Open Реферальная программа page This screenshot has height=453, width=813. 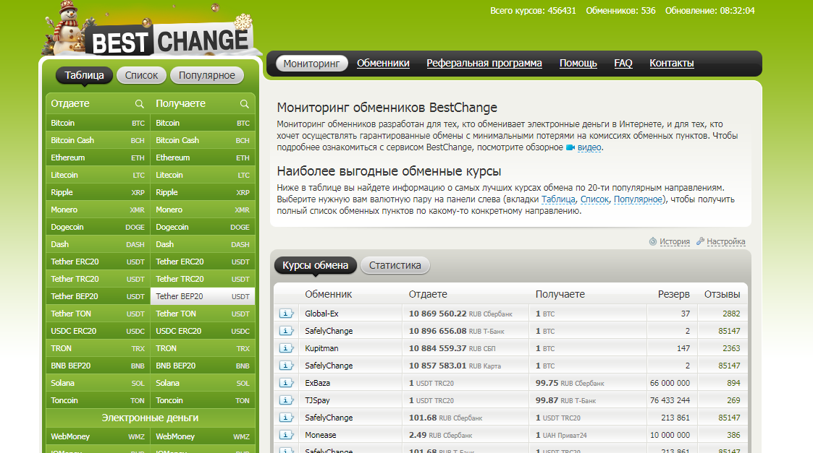coord(484,63)
